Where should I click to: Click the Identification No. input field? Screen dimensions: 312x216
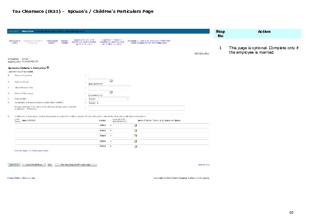(110, 88)
